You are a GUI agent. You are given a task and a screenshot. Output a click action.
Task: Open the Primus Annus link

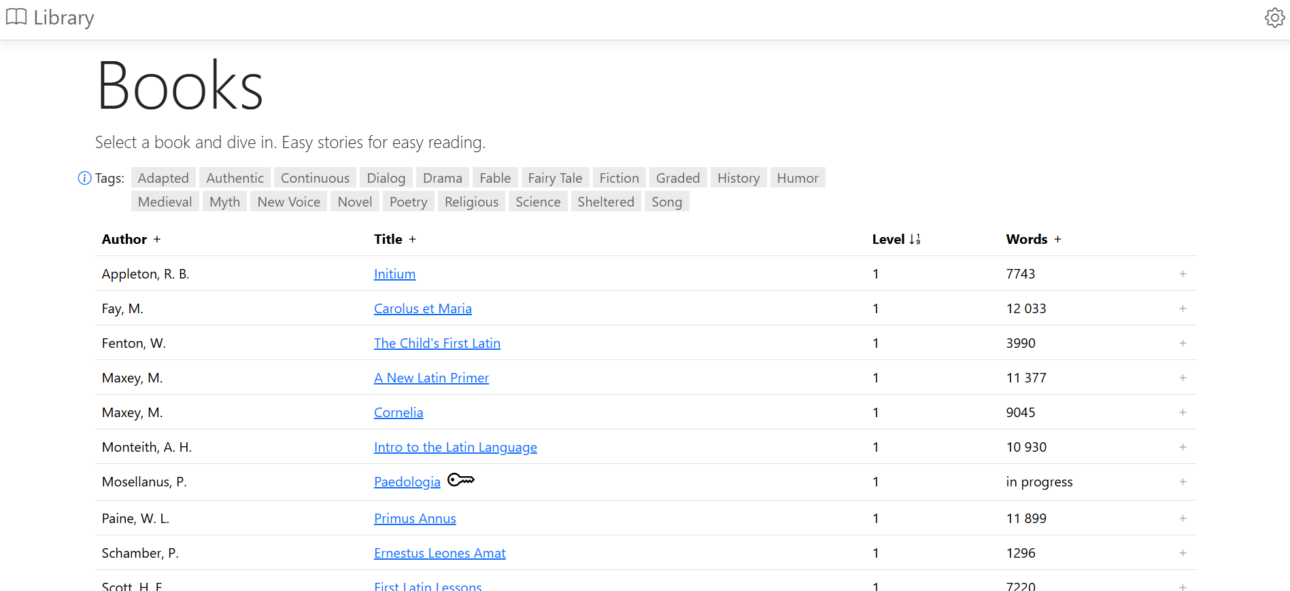pos(415,518)
